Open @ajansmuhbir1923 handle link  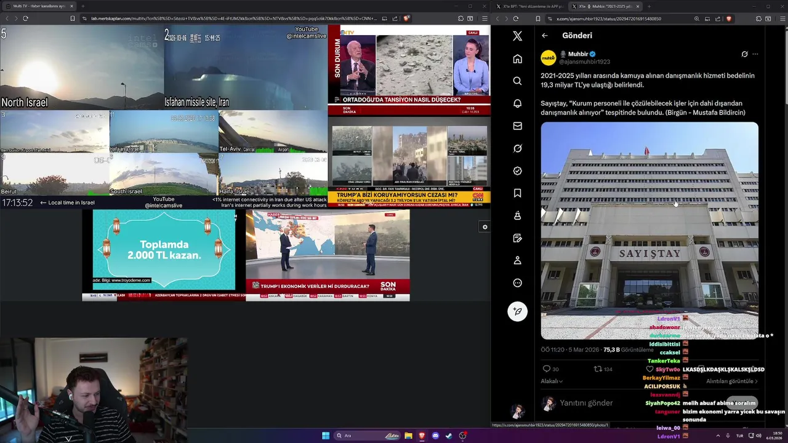tap(584, 62)
